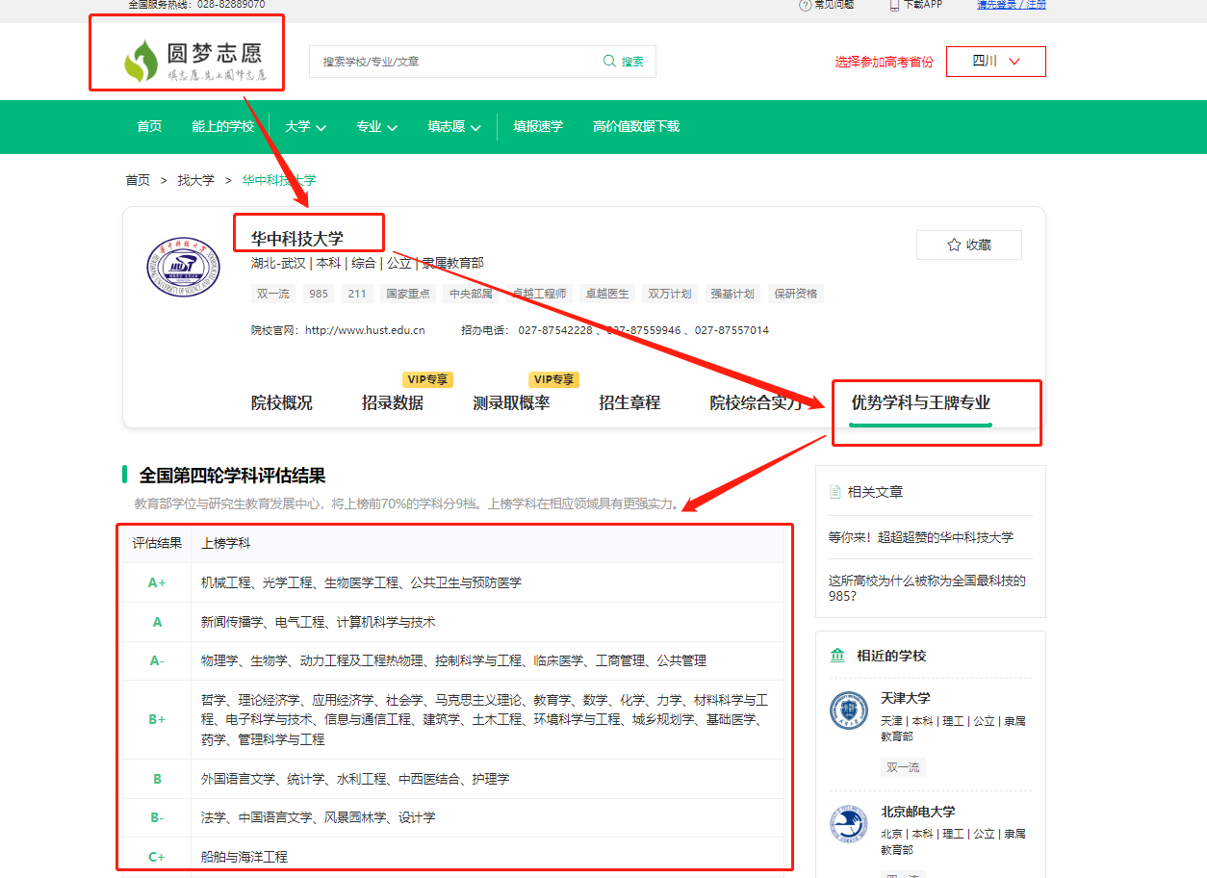Click the 中央部属 tag
Viewport: 1207px width, 878px height.
pos(471,294)
